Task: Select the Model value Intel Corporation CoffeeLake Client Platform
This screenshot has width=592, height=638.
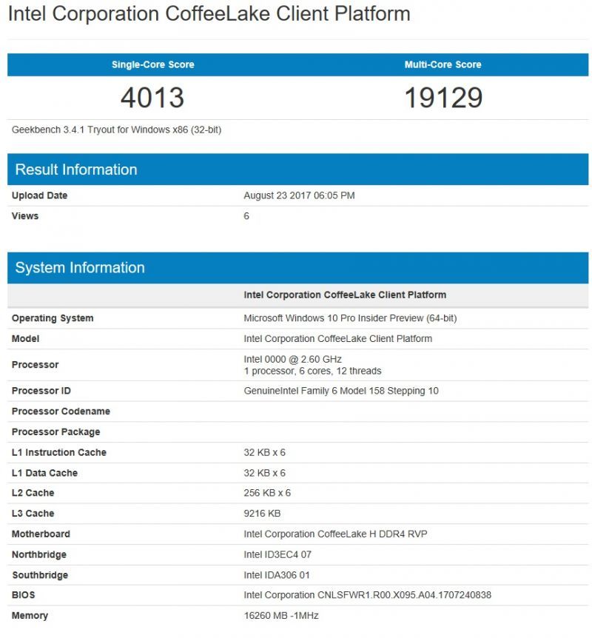Action: click(x=337, y=338)
